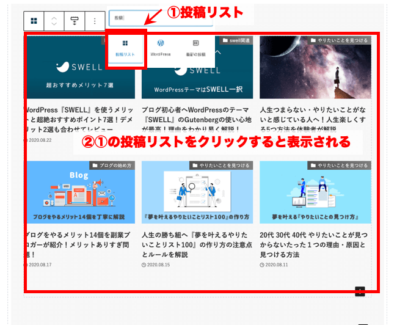This screenshot has width=397, height=325.
Task: Click the 人生つまらない・やりたいことがない post title
Action: coord(313,120)
